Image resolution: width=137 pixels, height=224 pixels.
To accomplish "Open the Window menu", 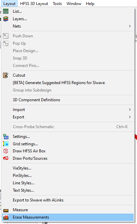I will click(x=74, y=4).
